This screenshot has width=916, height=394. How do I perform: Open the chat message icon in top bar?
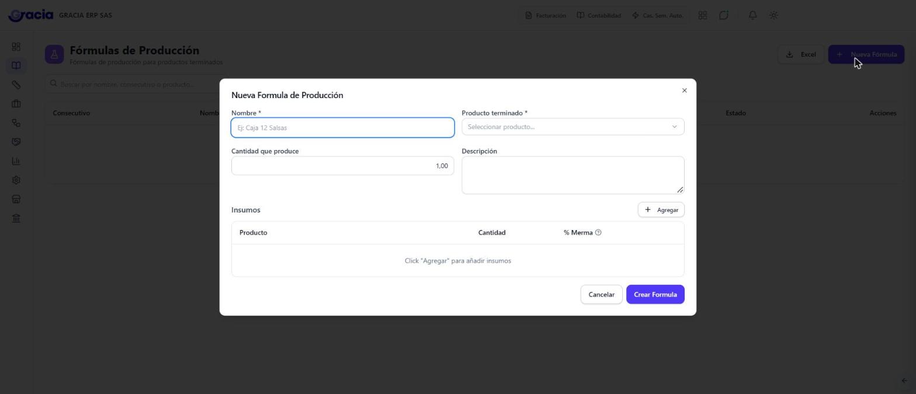(x=724, y=15)
